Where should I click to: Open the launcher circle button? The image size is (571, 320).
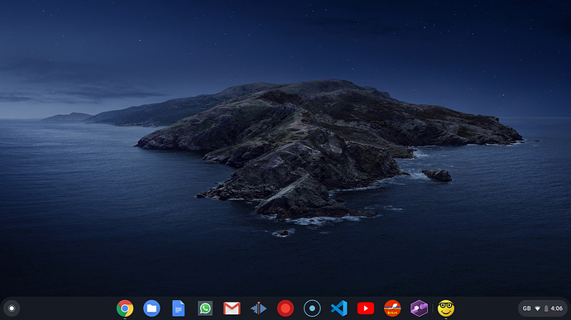point(12,308)
